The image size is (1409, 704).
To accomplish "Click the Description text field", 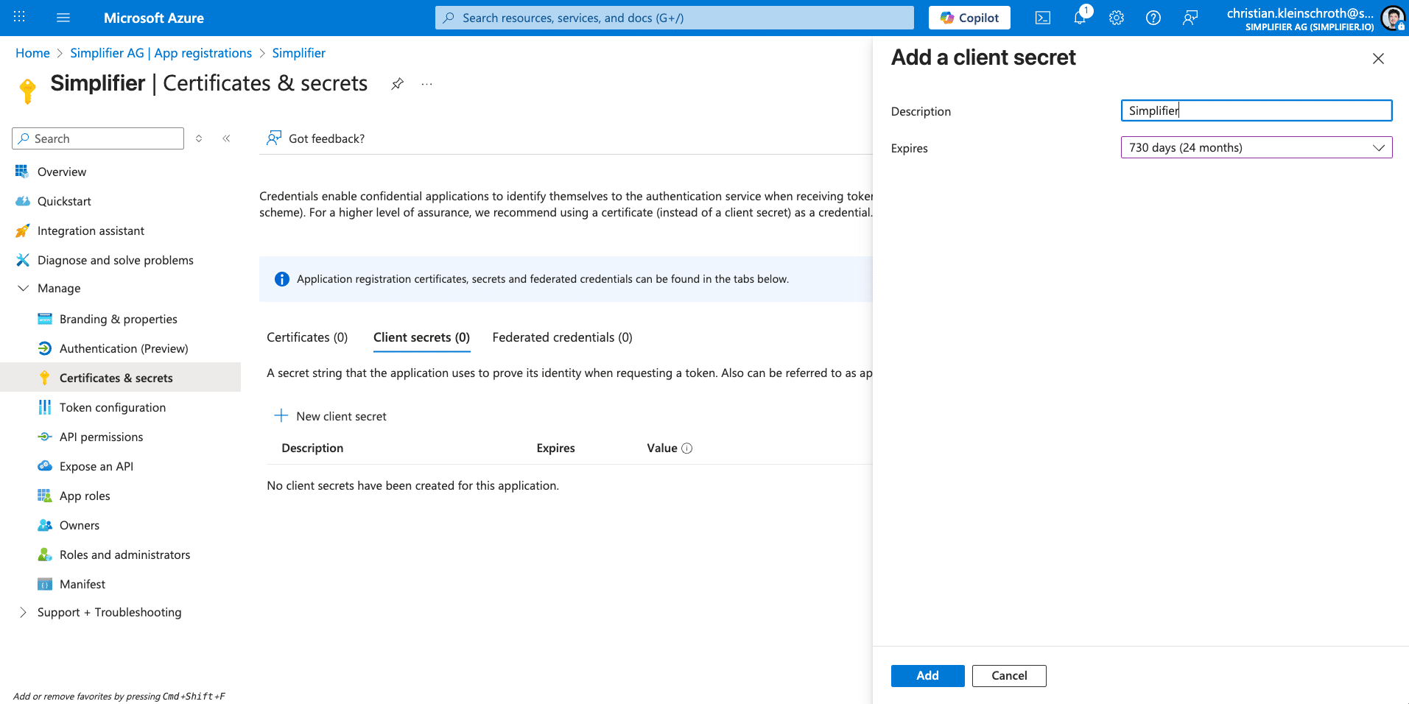I will coord(1256,110).
